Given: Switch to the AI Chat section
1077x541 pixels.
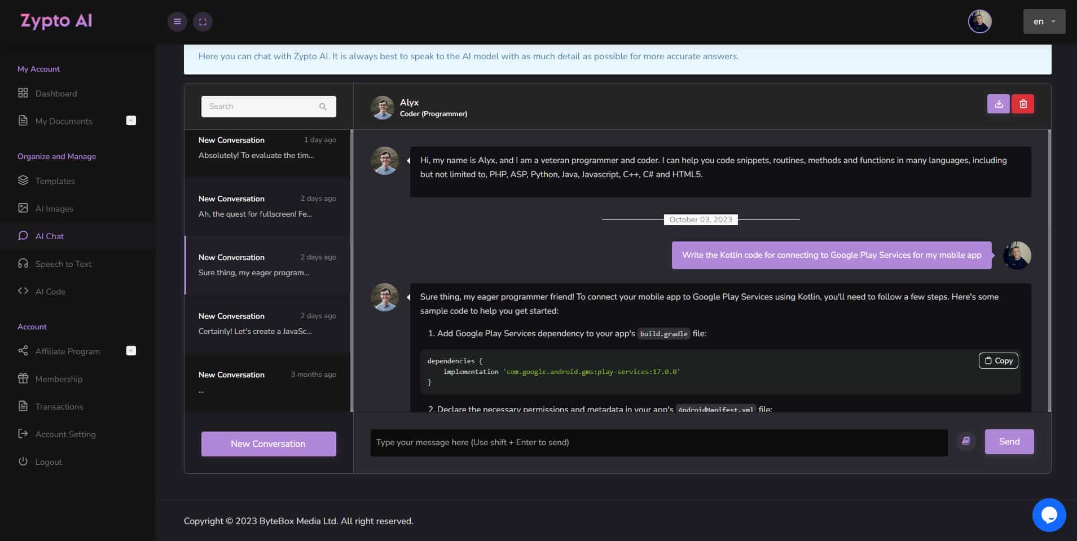Looking at the screenshot, I should pyautogui.click(x=49, y=236).
